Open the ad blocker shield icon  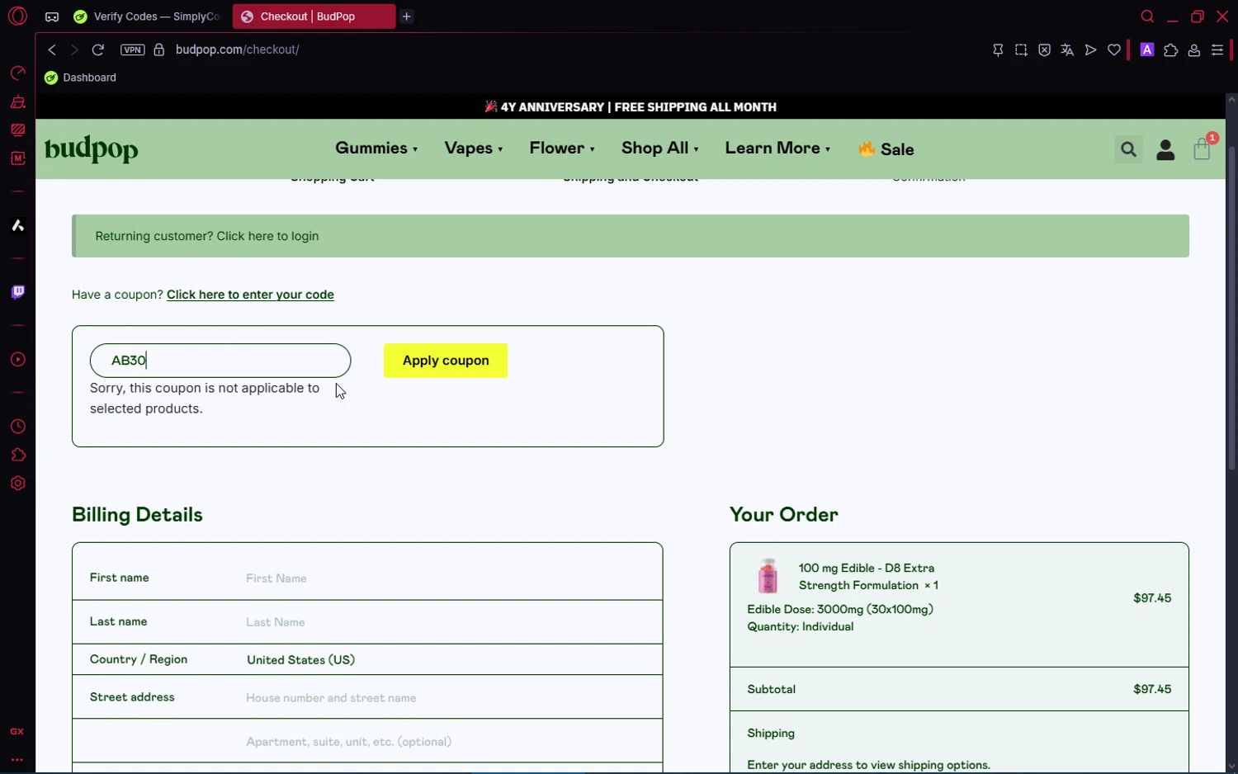(1044, 50)
